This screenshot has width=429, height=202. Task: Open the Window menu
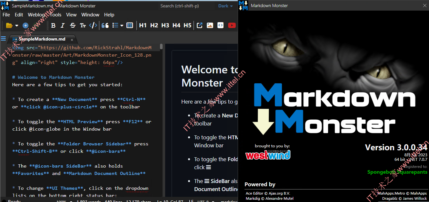[x=90, y=15]
